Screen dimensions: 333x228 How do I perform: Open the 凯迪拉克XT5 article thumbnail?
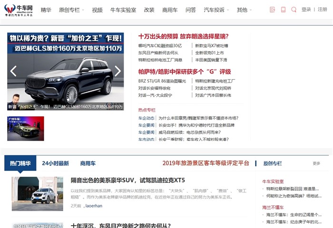pos(38,194)
